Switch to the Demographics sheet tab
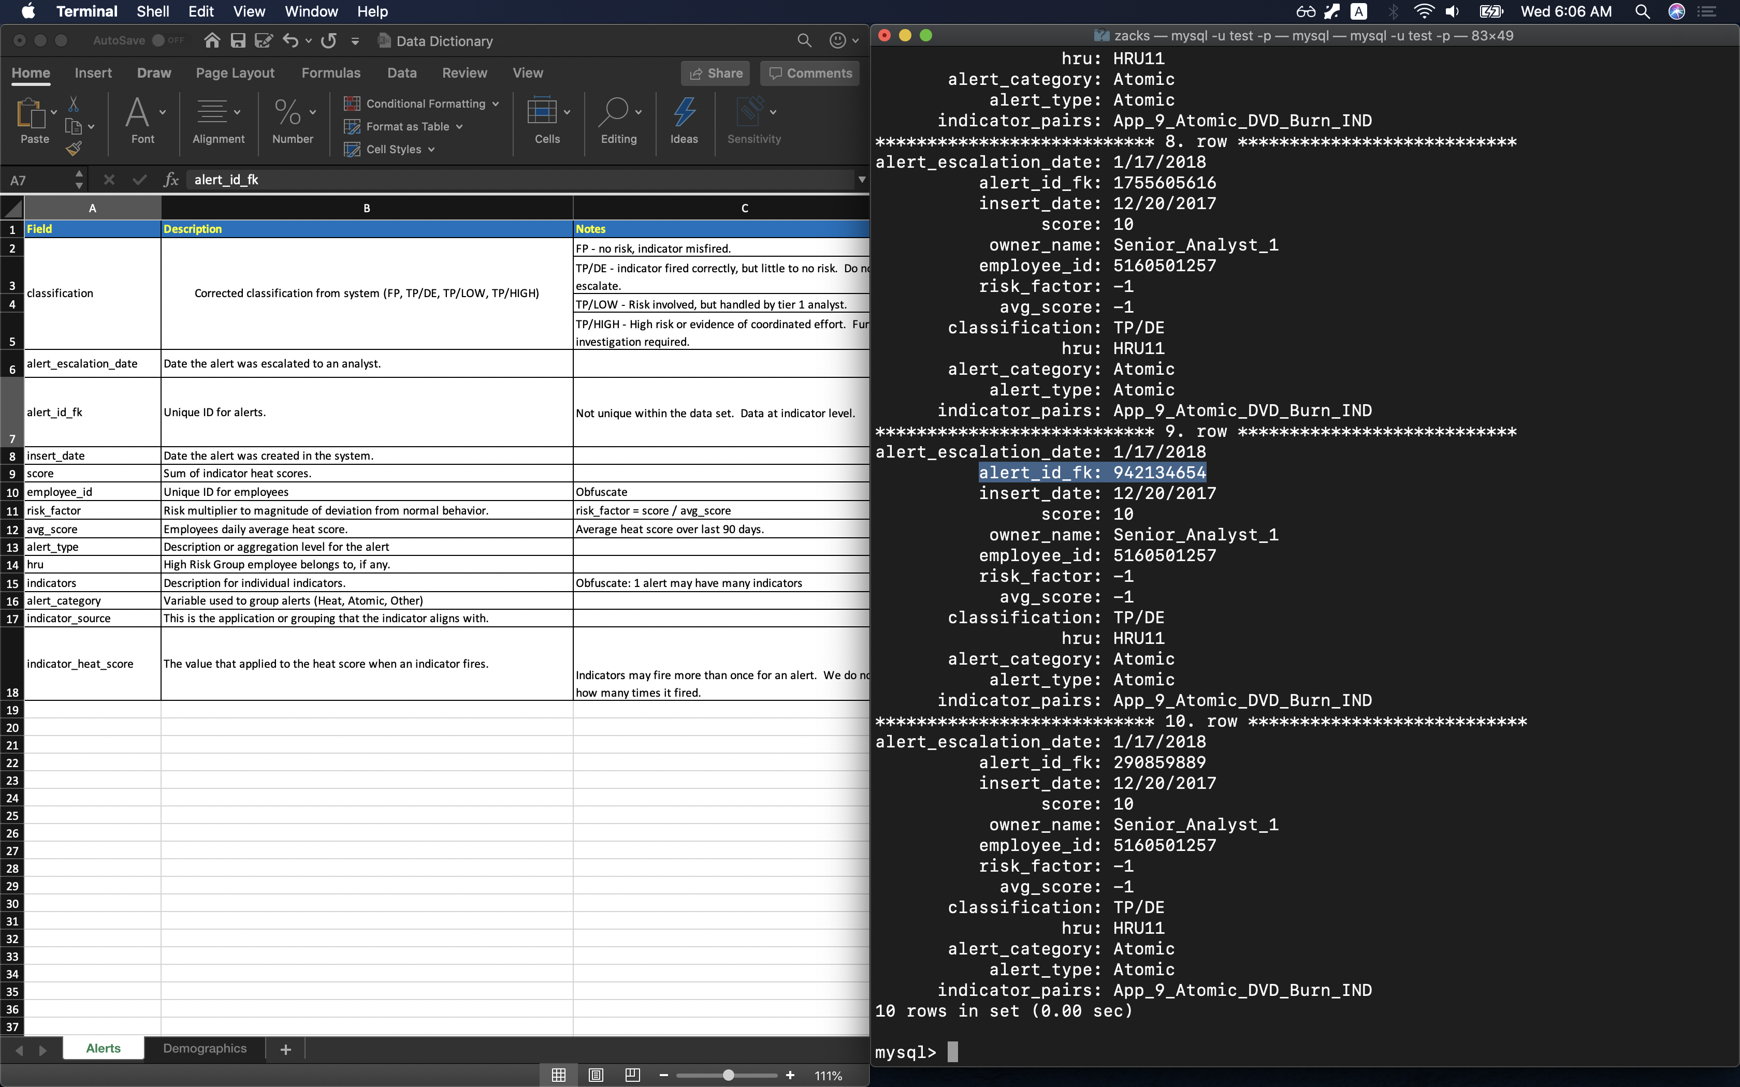 pyautogui.click(x=204, y=1048)
